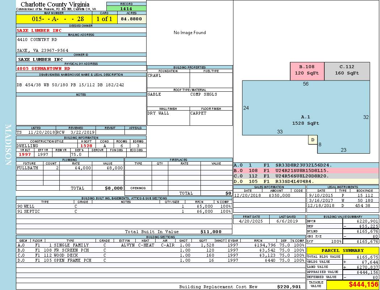Click the blue A.1 1528 SqFt sketch area
This screenshot has width=380, height=290.
click(x=306, y=108)
